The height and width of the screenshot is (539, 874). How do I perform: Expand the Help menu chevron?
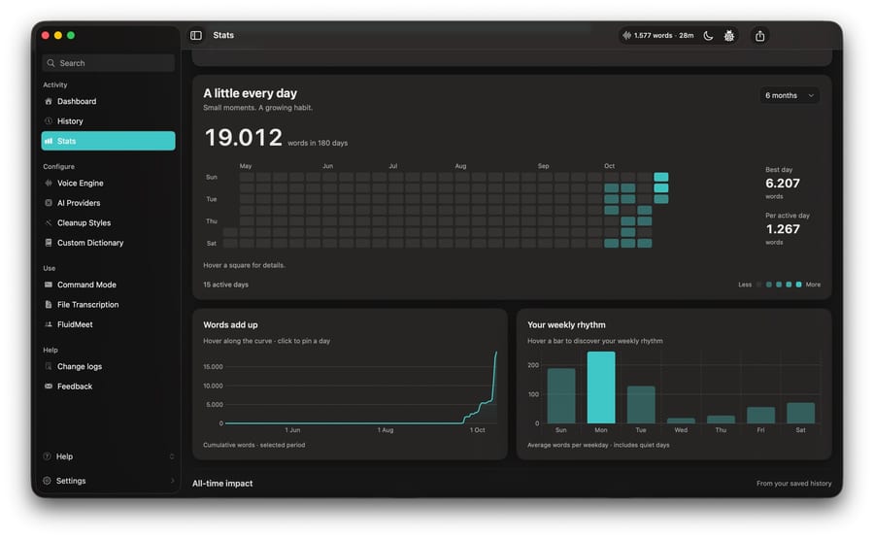click(172, 455)
